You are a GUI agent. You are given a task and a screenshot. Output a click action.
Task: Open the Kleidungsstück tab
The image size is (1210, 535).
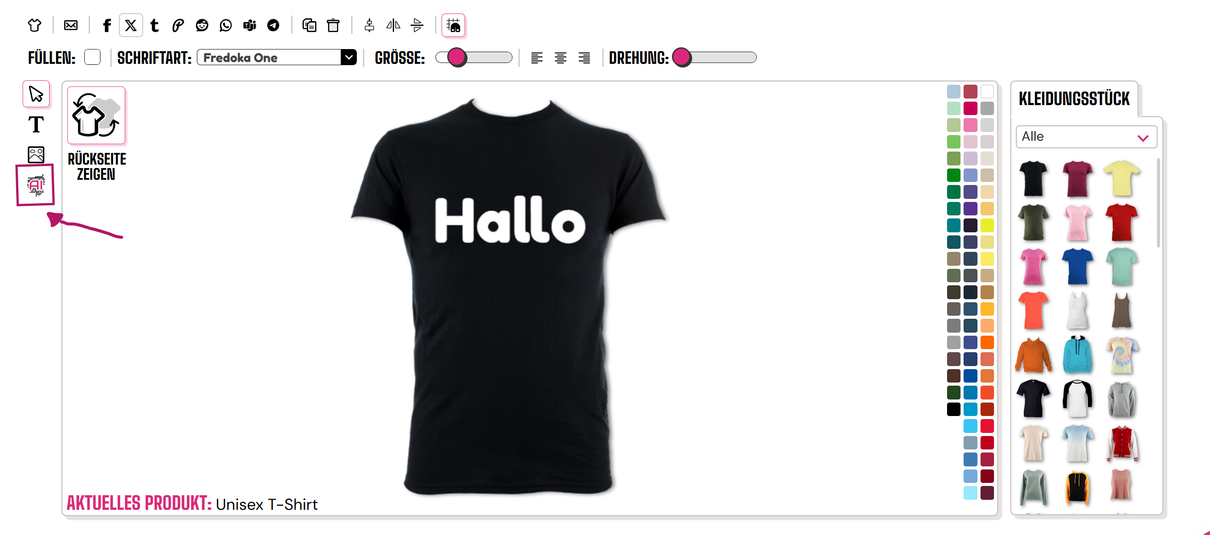click(x=1074, y=99)
